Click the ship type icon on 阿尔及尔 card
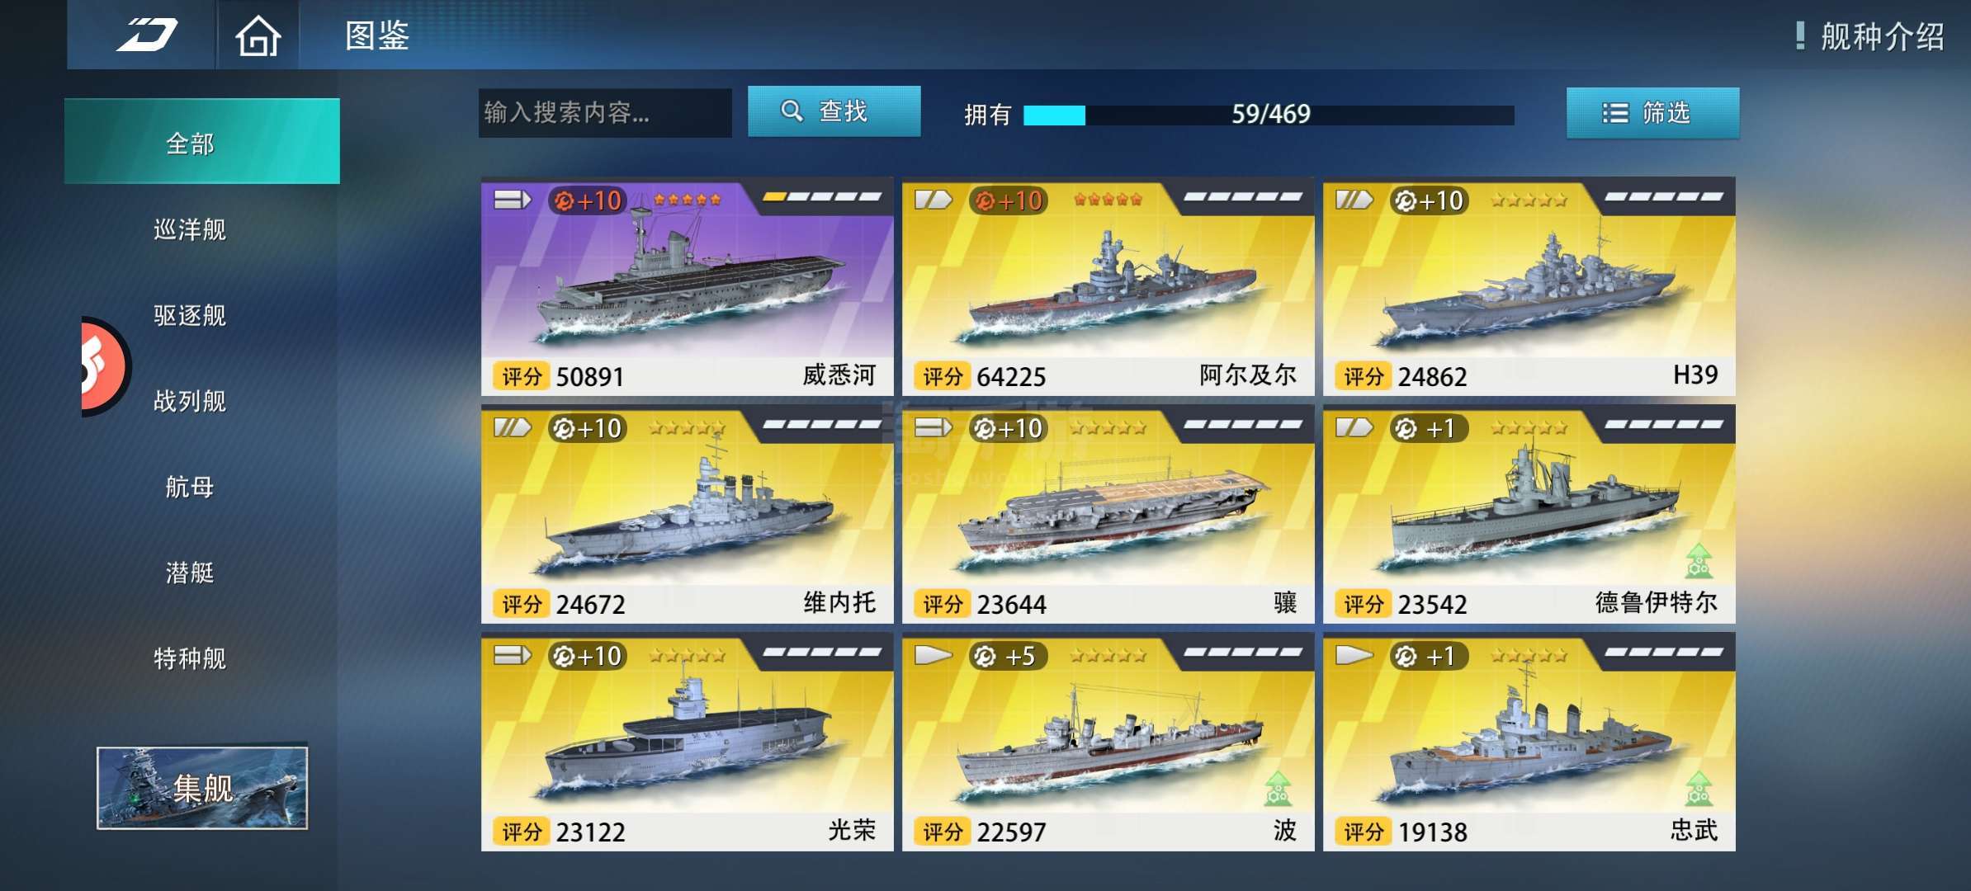The width and height of the screenshot is (1971, 891). point(934,200)
